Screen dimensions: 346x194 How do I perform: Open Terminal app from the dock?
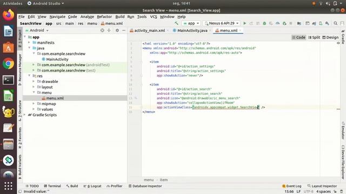click(9, 80)
